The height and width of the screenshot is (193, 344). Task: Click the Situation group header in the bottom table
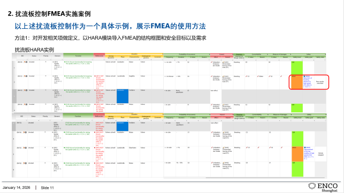pos(134,114)
